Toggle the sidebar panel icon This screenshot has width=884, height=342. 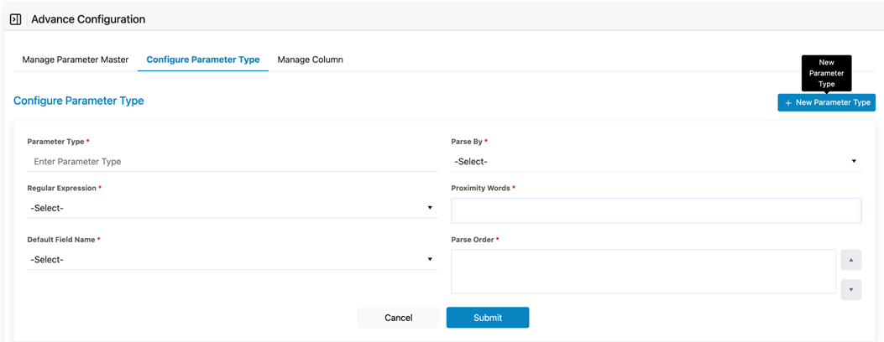click(15, 19)
